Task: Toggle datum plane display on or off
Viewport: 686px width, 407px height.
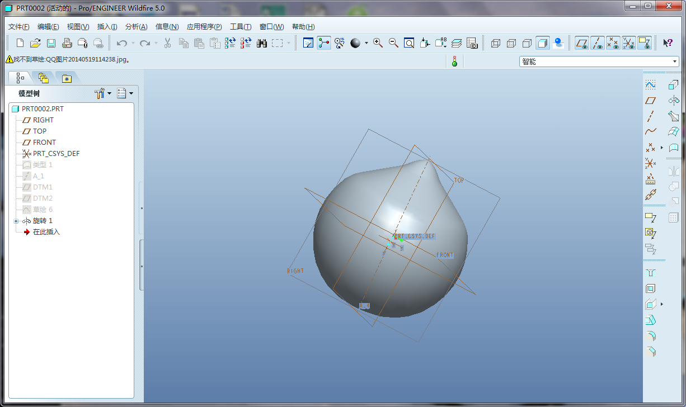Action: coord(582,44)
